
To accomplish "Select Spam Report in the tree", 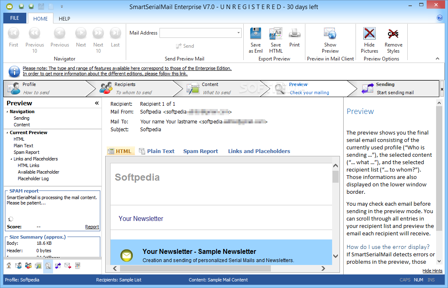I will (x=27, y=152).
